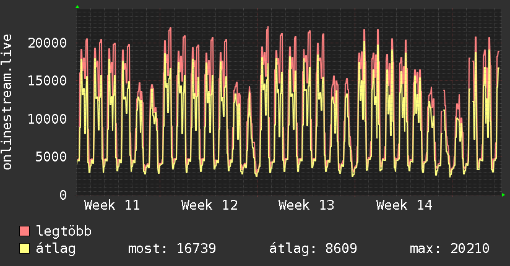Click the 10000 y-axis label
Screen dimensions: 510x266
click(47, 119)
